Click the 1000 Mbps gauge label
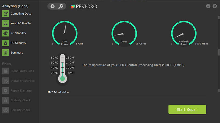Viewport: 220px width, 123px height. click(202, 44)
